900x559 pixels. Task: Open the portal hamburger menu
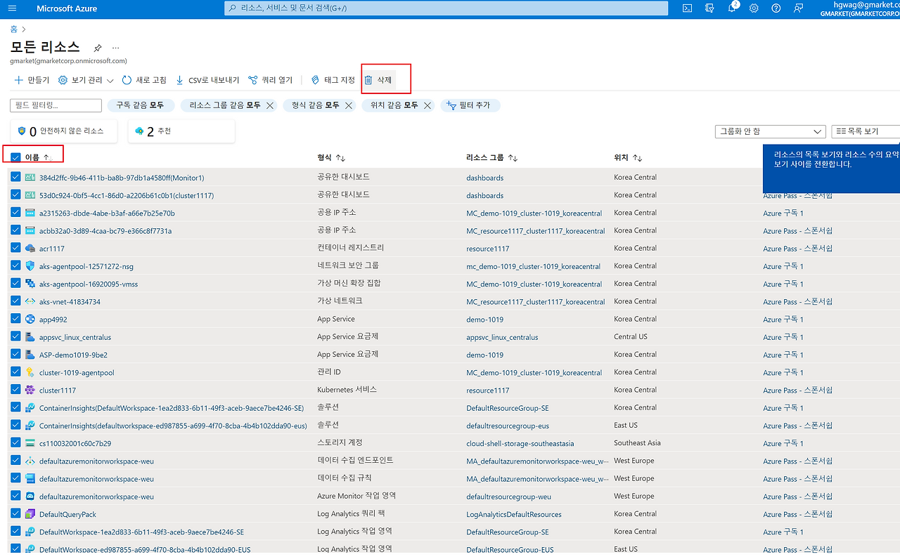(x=11, y=8)
